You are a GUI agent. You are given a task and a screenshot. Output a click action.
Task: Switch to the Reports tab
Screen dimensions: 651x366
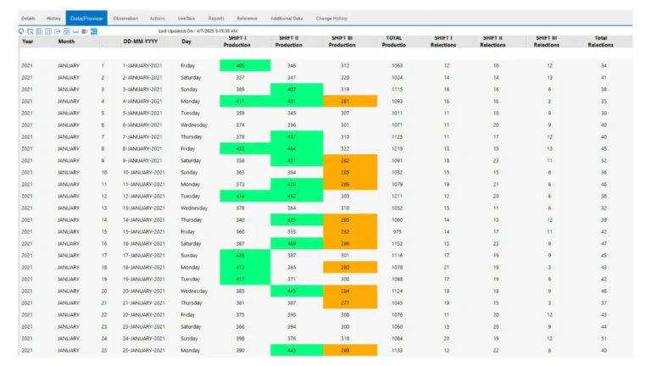(x=216, y=19)
